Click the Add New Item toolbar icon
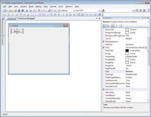 [x=10, y=11]
